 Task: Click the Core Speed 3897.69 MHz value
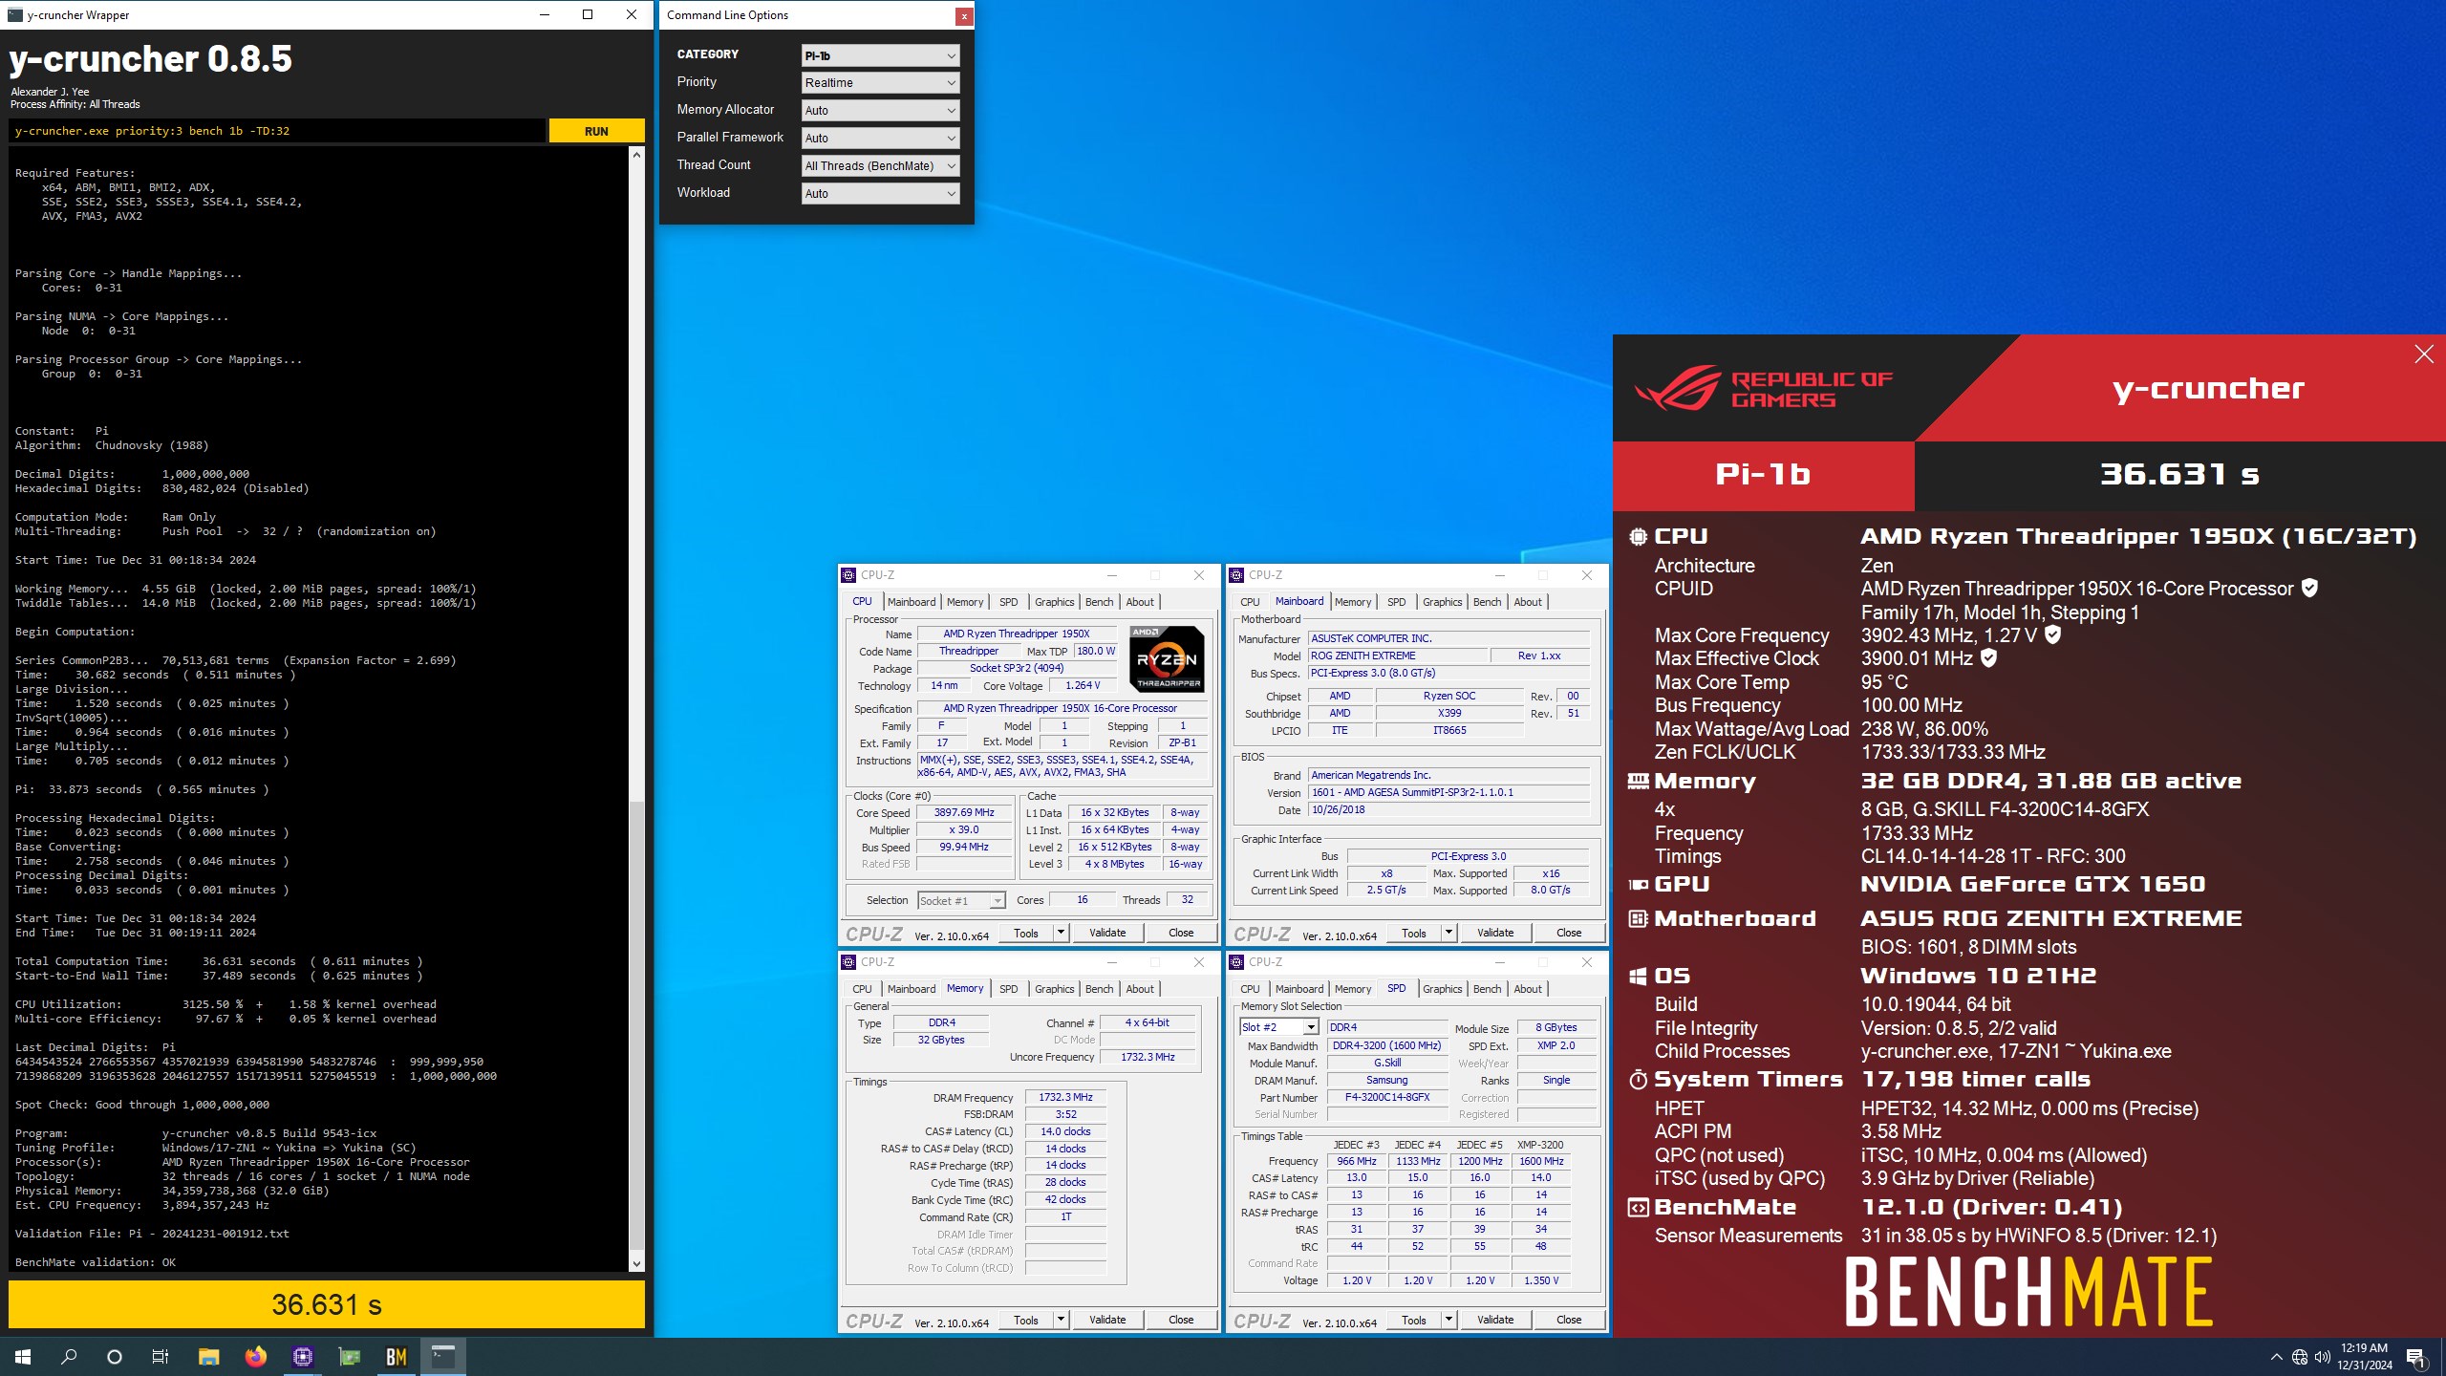pyautogui.click(x=964, y=813)
